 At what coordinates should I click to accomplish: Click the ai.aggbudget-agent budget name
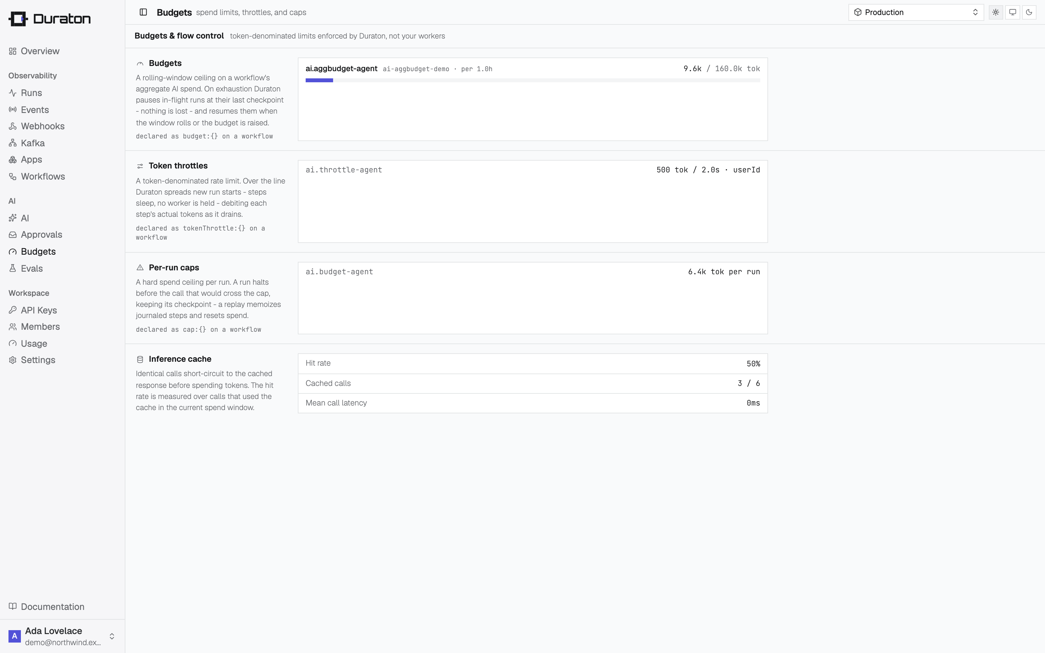click(342, 69)
